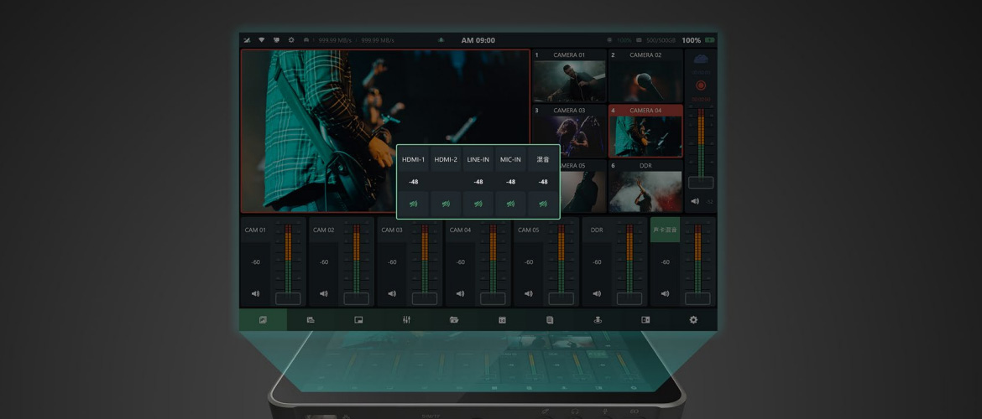This screenshot has height=419, width=982.
Task: Click the battery indicator icon
Action: click(709, 40)
